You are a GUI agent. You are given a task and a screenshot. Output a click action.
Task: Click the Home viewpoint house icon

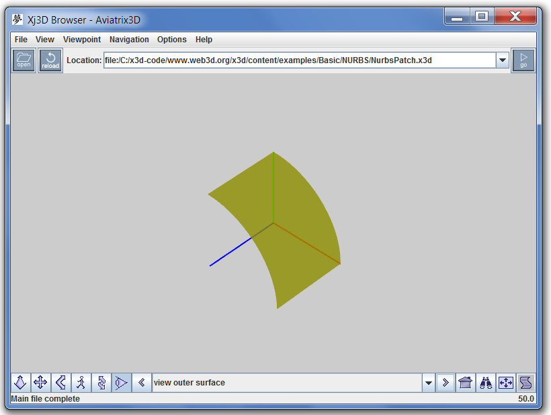(465, 383)
